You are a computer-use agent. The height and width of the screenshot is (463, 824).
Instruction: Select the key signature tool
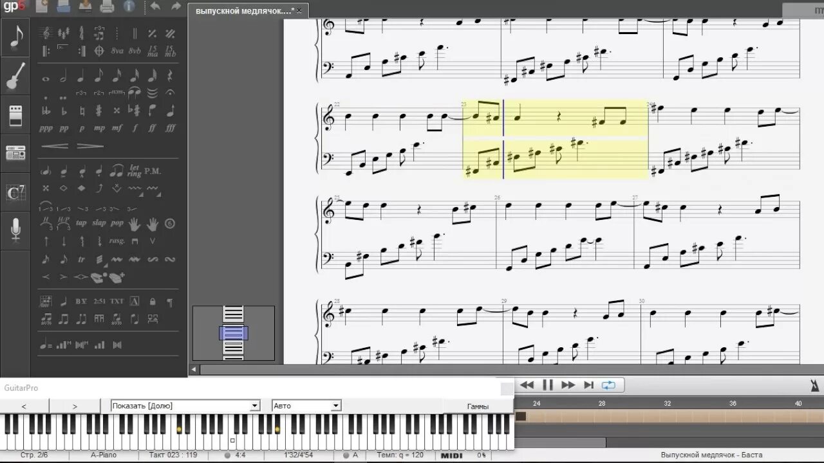[64, 33]
